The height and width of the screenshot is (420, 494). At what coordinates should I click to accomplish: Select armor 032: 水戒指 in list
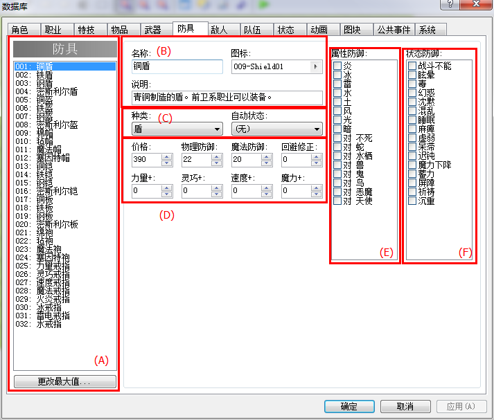[x=65, y=324]
